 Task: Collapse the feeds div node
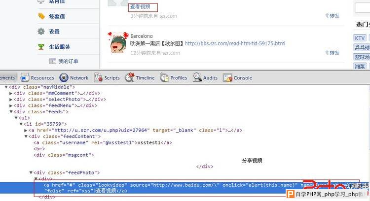click(11, 112)
